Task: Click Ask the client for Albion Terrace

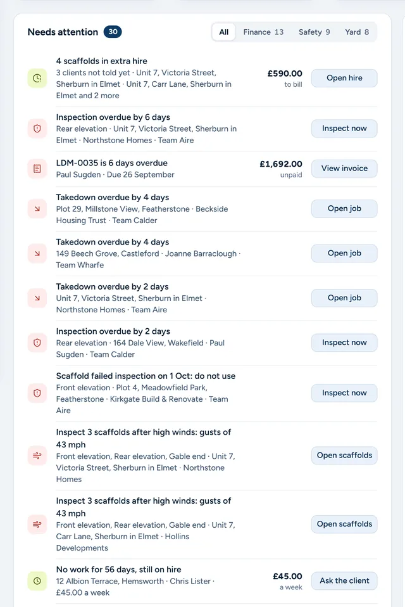Action: pos(344,580)
